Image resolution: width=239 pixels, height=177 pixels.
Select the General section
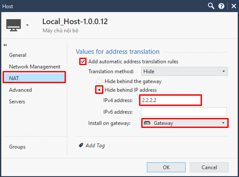[18, 55]
